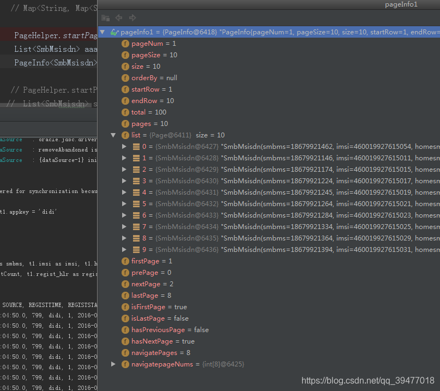Click the pageInfo1 window title
The image size is (440, 391).
pyautogui.click(x=401, y=4)
